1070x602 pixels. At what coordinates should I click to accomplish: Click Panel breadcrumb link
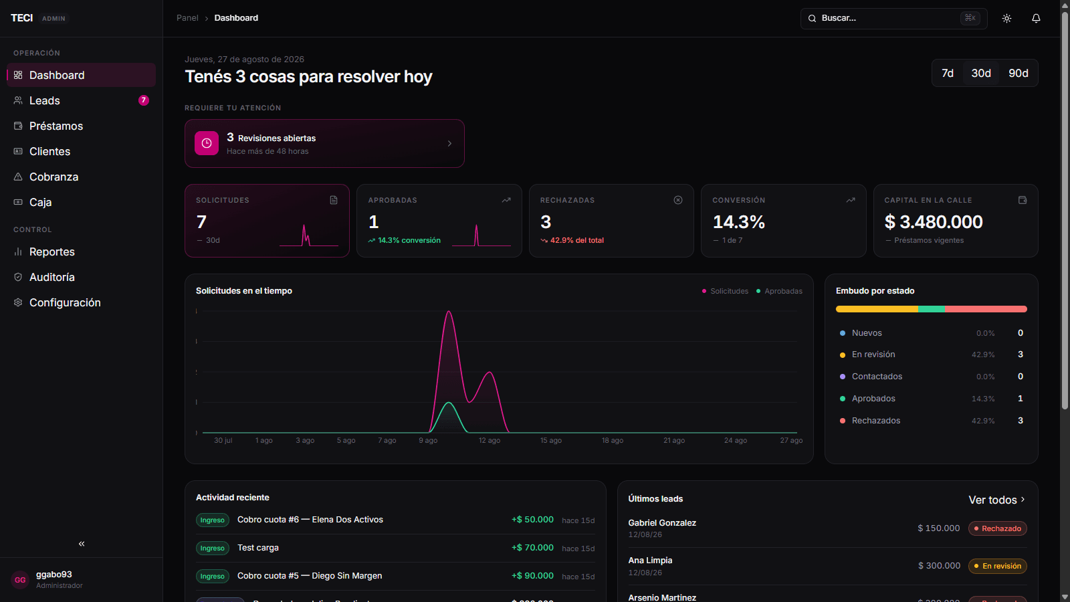187,18
